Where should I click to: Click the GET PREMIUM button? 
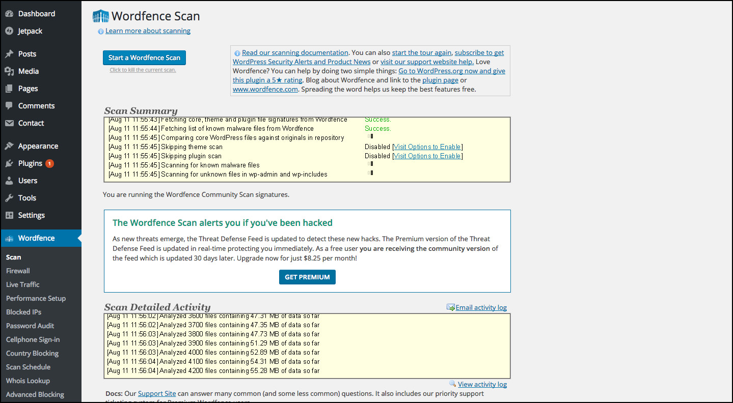pyautogui.click(x=307, y=277)
